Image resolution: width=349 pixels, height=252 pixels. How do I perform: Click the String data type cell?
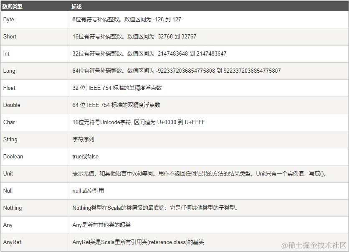pos(10,139)
